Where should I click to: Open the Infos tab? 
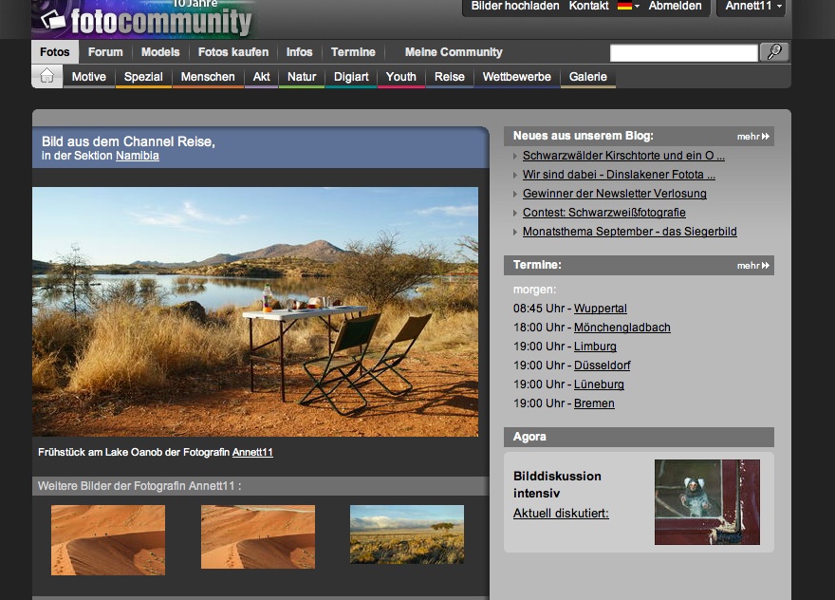click(x=299, y=52)
